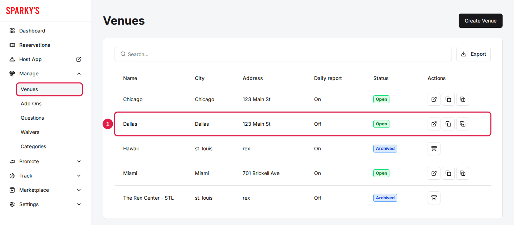Copy the Dallas venue

(448, 124)
